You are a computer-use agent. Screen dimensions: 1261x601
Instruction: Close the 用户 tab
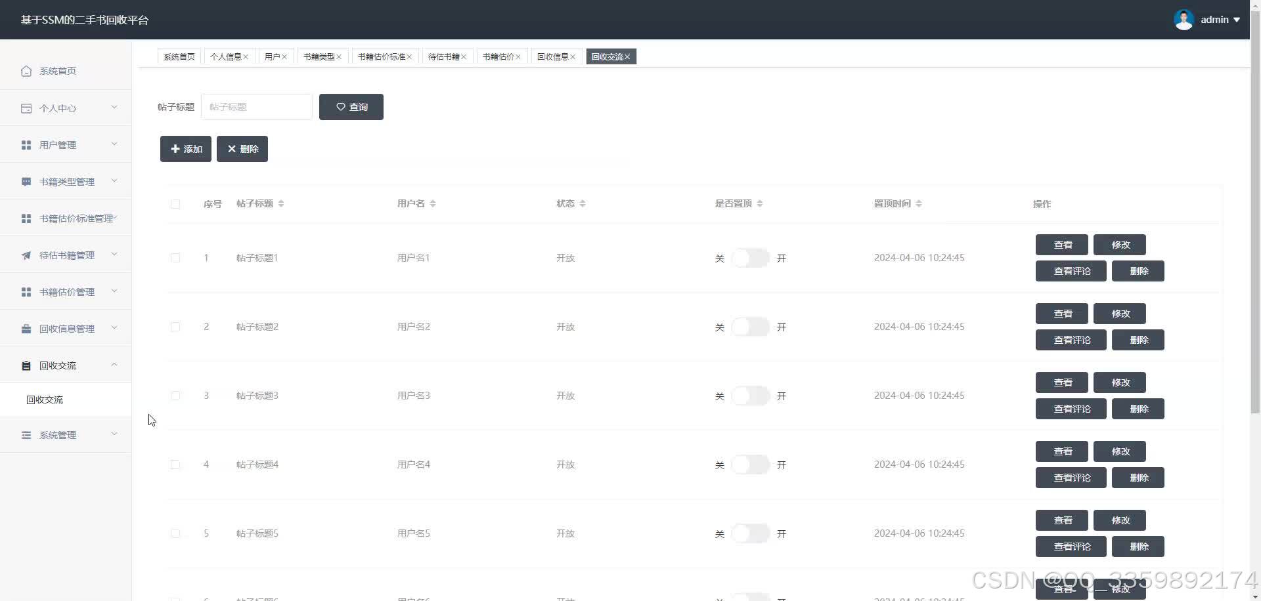pyautogui.click(x=284, y=57)
